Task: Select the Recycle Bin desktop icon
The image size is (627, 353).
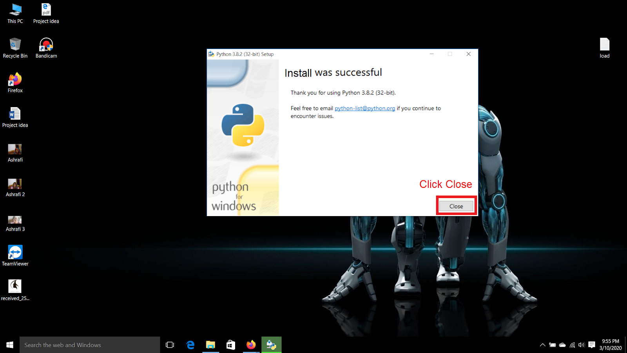Action: [15, 48]
